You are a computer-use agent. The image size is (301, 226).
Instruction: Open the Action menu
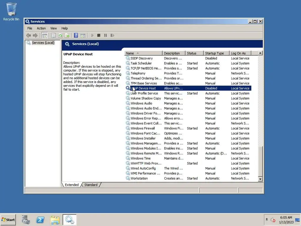(x=41, y=28)
